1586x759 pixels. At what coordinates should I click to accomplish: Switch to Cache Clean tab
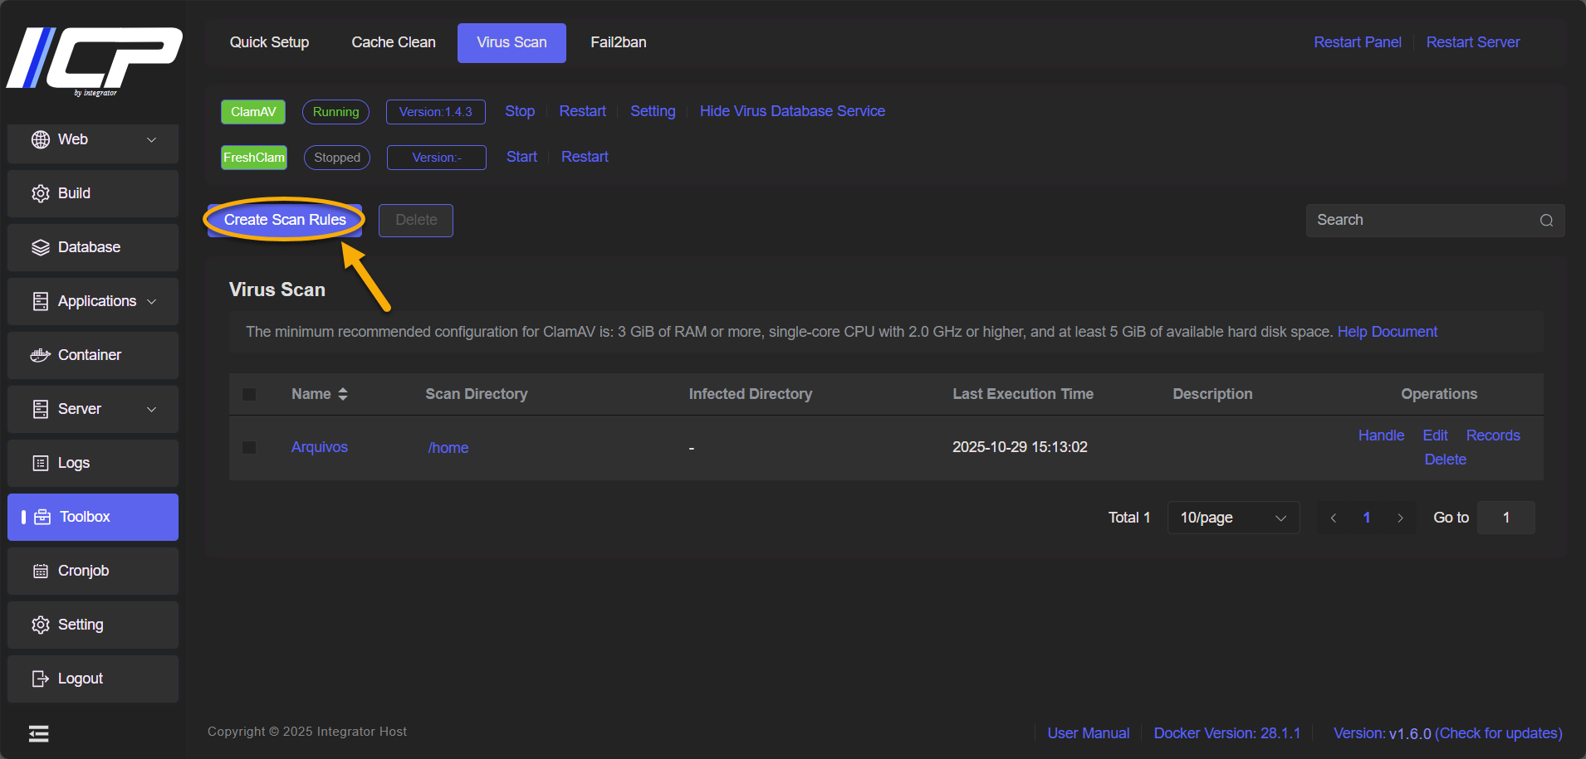394,42
